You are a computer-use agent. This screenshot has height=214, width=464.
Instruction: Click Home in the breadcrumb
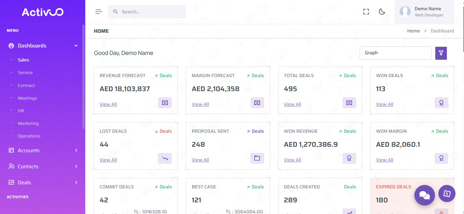(413, 31)
